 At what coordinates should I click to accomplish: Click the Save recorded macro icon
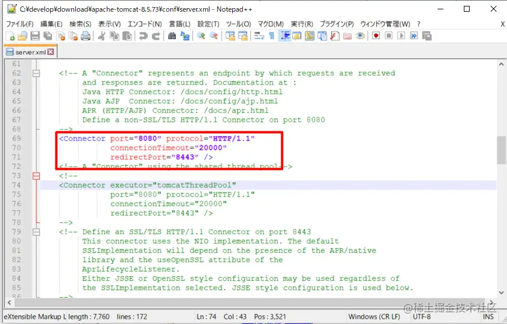pos(427,36)
